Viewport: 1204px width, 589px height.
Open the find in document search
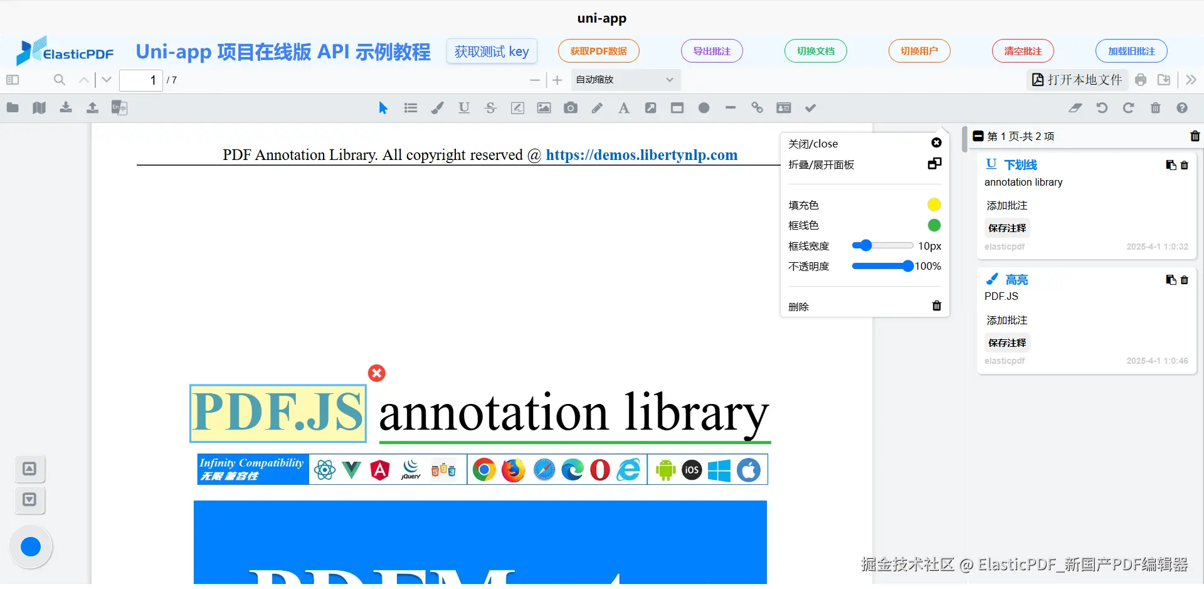(x=60, y=80)
